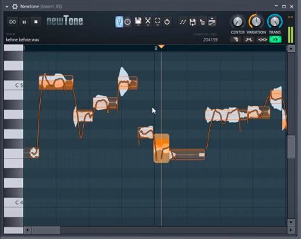Viewport: 301px width, 239px height.
Task: Send to piano roll icon
Action: (203, 22)
